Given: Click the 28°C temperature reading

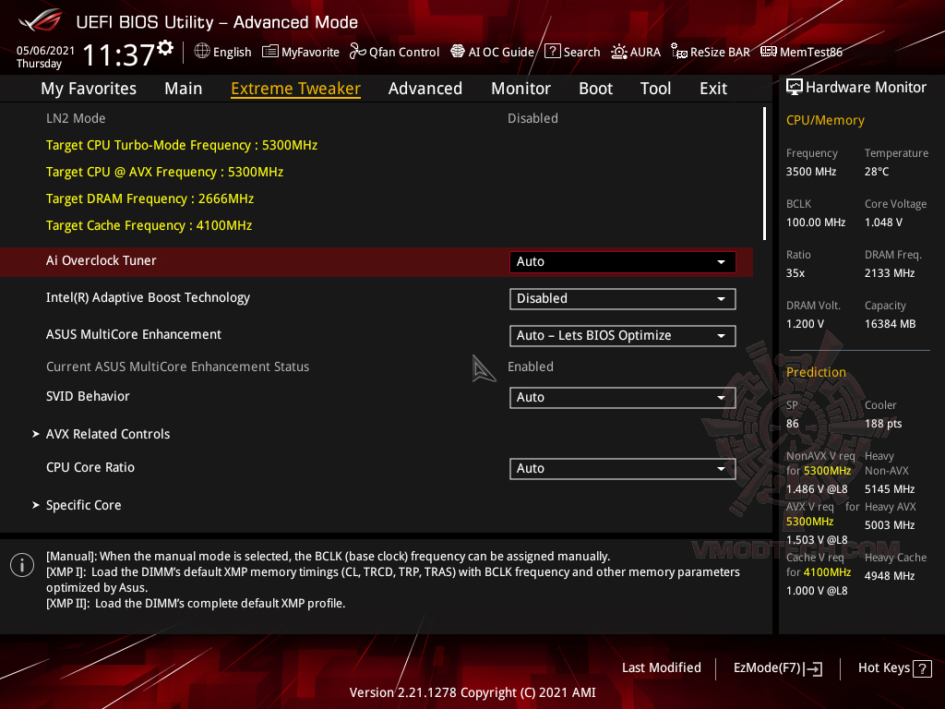Looking at the screenshot, I should 877,171.
